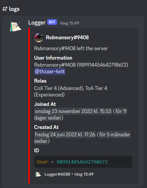Click the red embed color bar
Screen dimensions: 147x188
point(29,106)
